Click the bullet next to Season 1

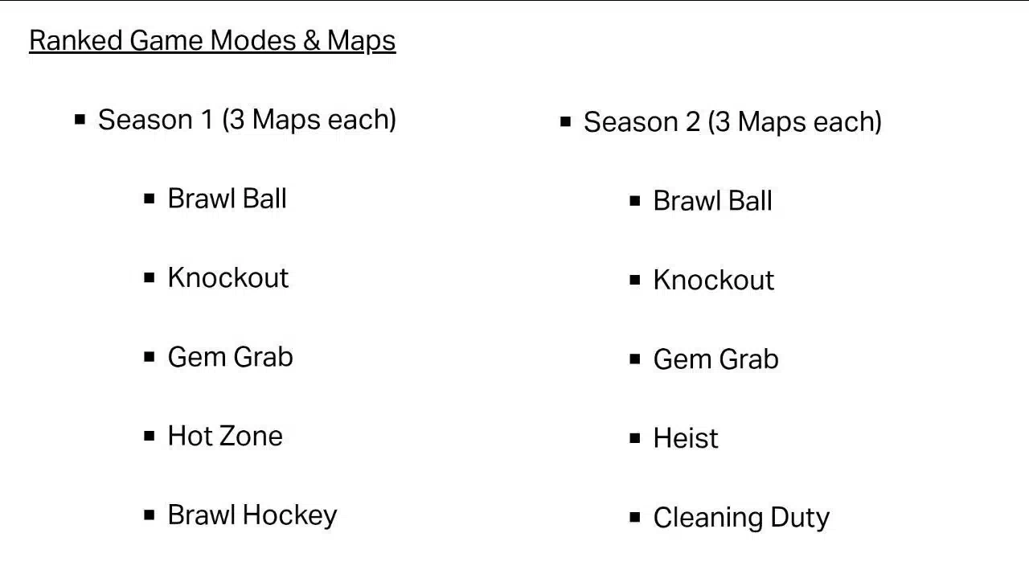80,120
